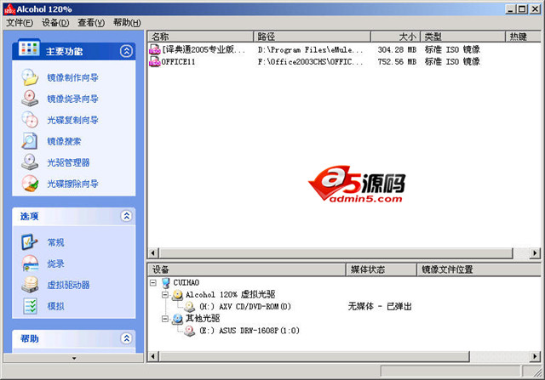
Task: Open the 镜像制作向导 wizard icon
Action: (x=30, y=77)
